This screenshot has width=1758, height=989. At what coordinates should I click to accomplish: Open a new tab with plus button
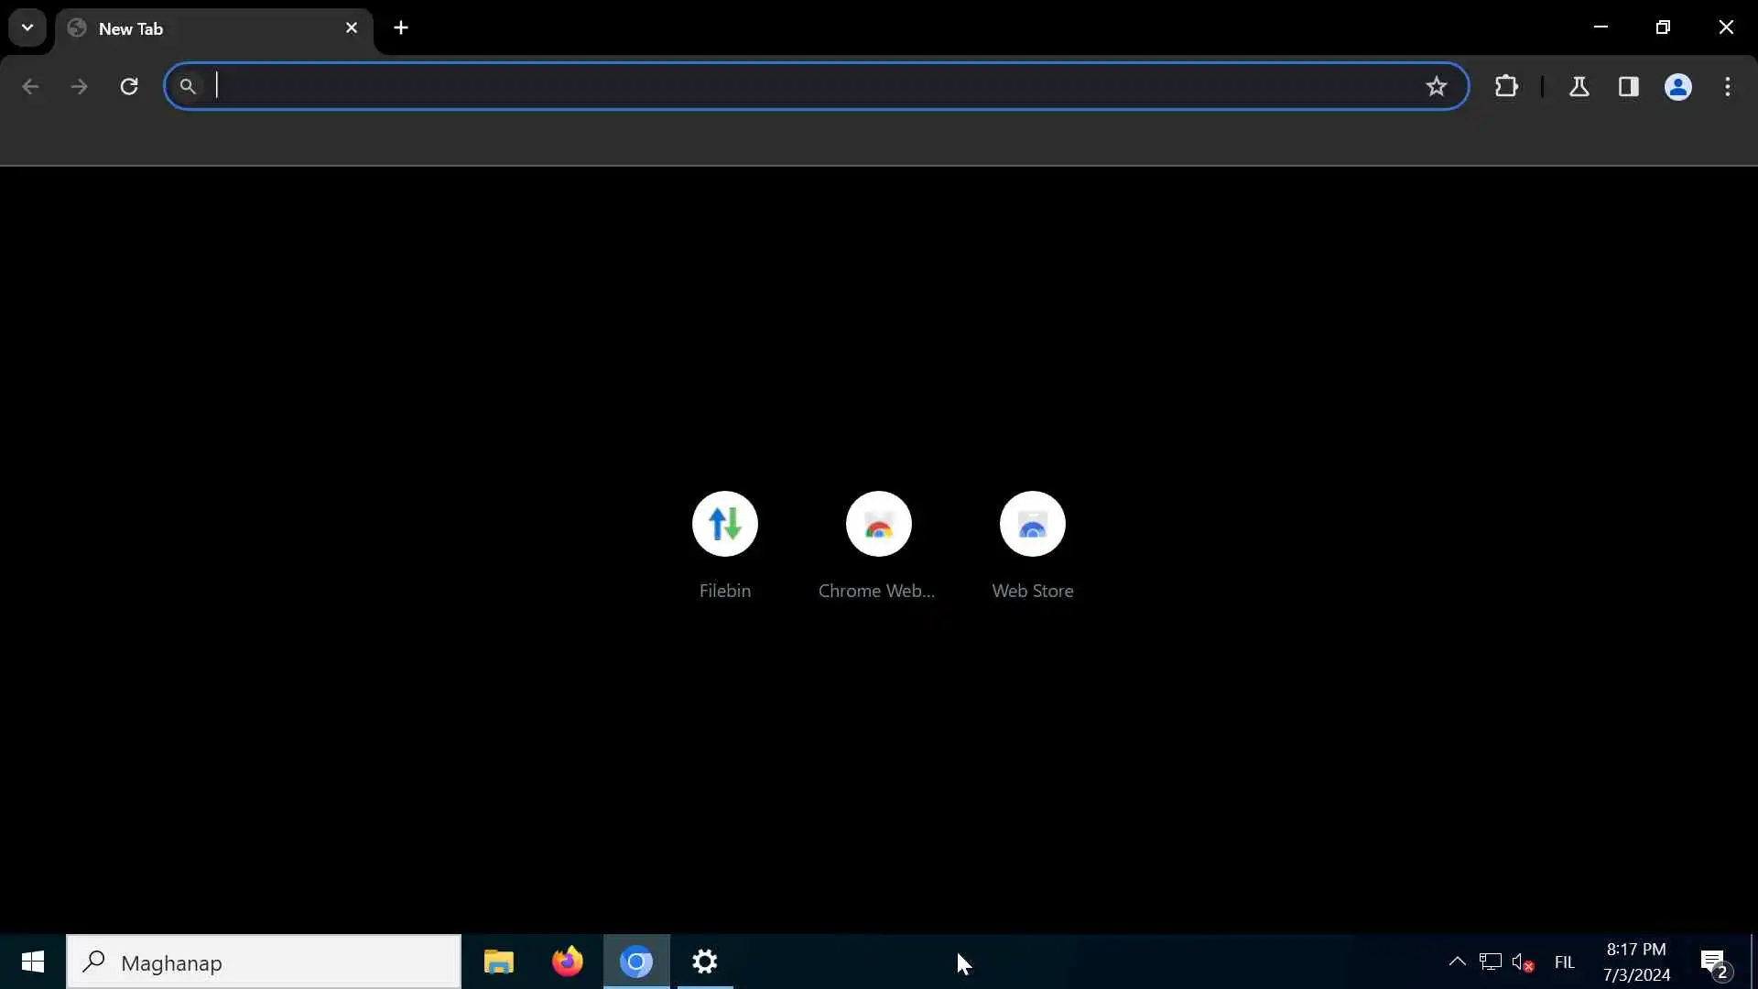pos(401,27)
